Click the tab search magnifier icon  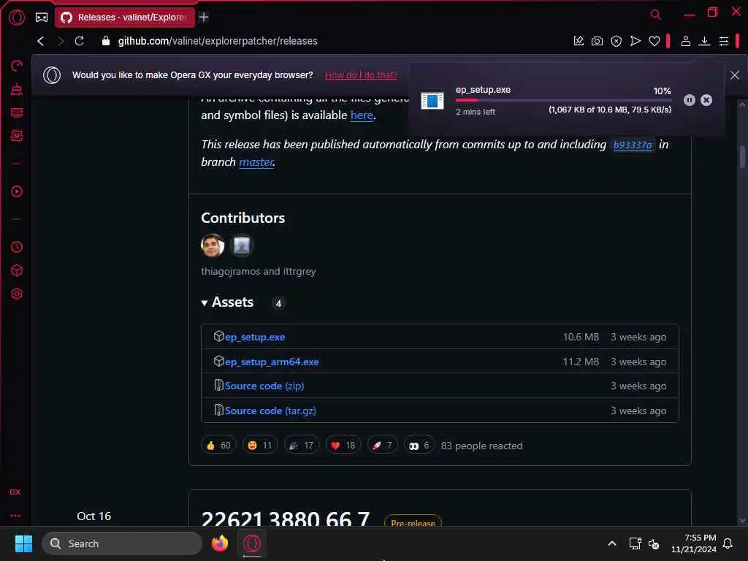656,15
